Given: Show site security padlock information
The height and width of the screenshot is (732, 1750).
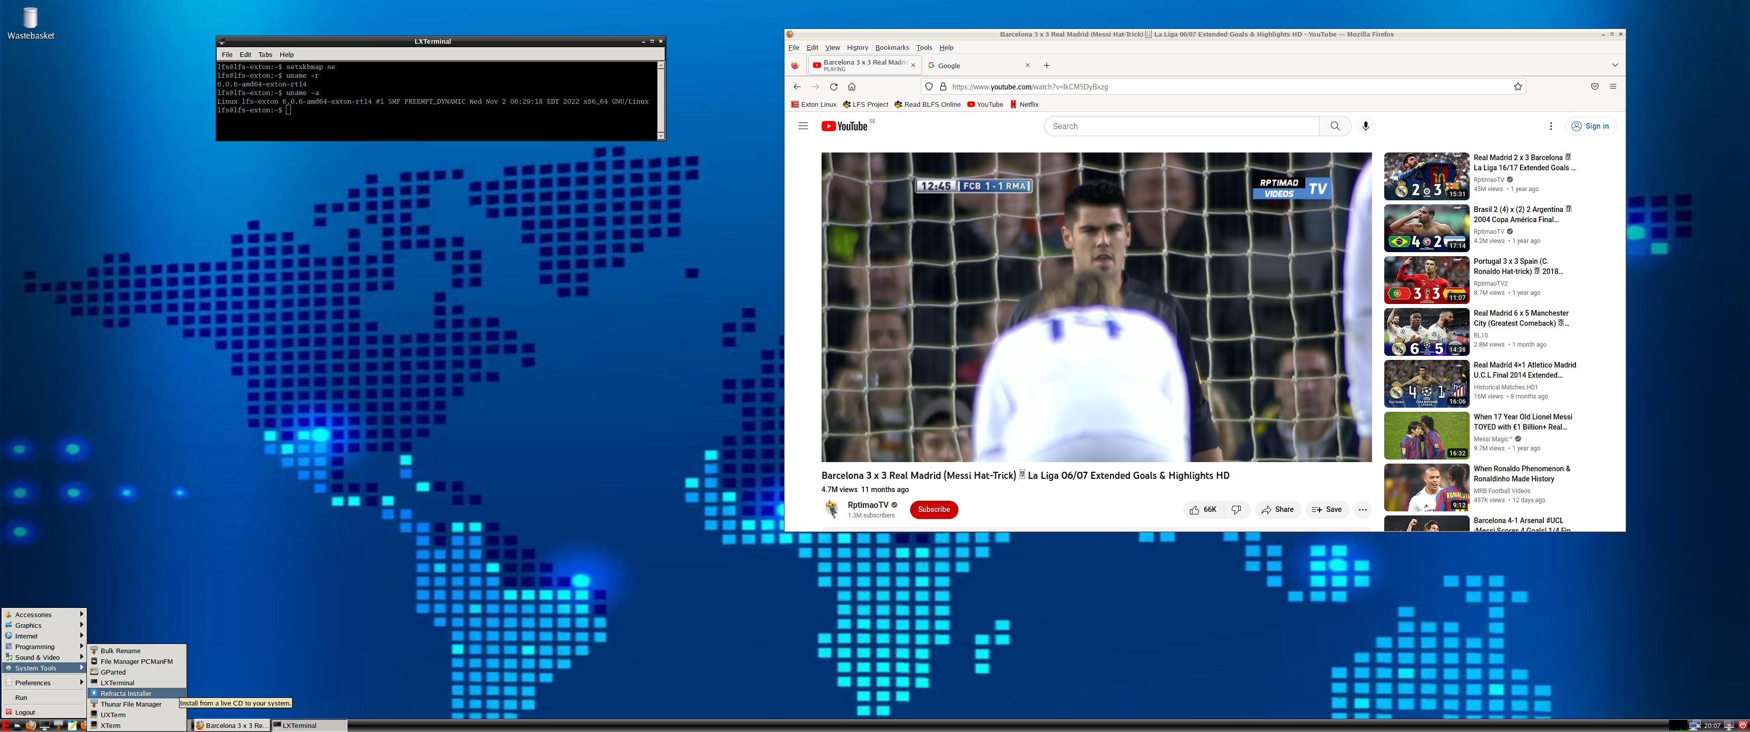Looking at the screenshot, I should pos(943,86).
